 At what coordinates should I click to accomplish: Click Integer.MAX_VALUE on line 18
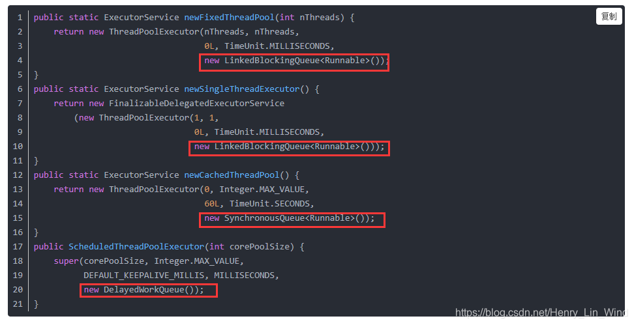(197, 261)
